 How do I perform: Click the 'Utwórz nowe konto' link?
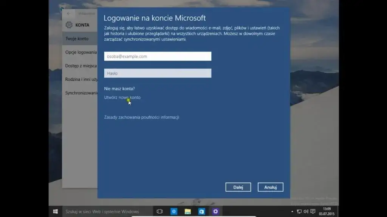122,97
